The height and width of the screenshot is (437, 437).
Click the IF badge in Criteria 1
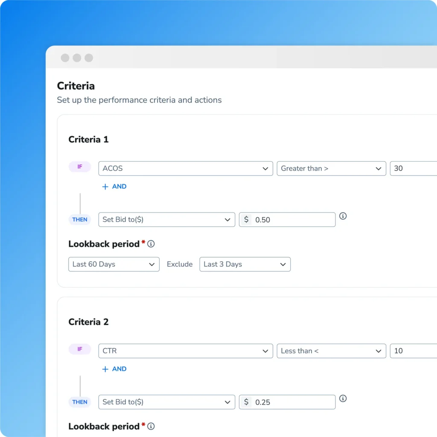80,167
